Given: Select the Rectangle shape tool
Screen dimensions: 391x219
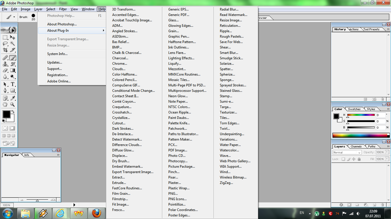Looking at the screenshot, I should point(13,91).
